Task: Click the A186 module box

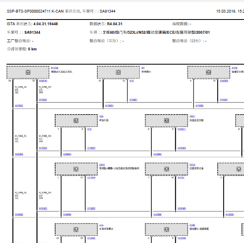Action: pyautogui.click(x=166, y=230)
